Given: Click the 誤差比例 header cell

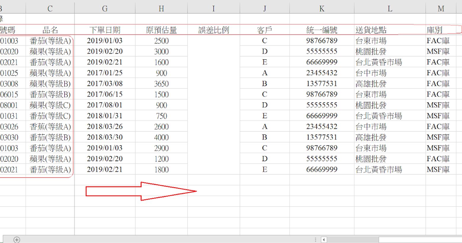Looking at the screenshot, I should [214, 30].
